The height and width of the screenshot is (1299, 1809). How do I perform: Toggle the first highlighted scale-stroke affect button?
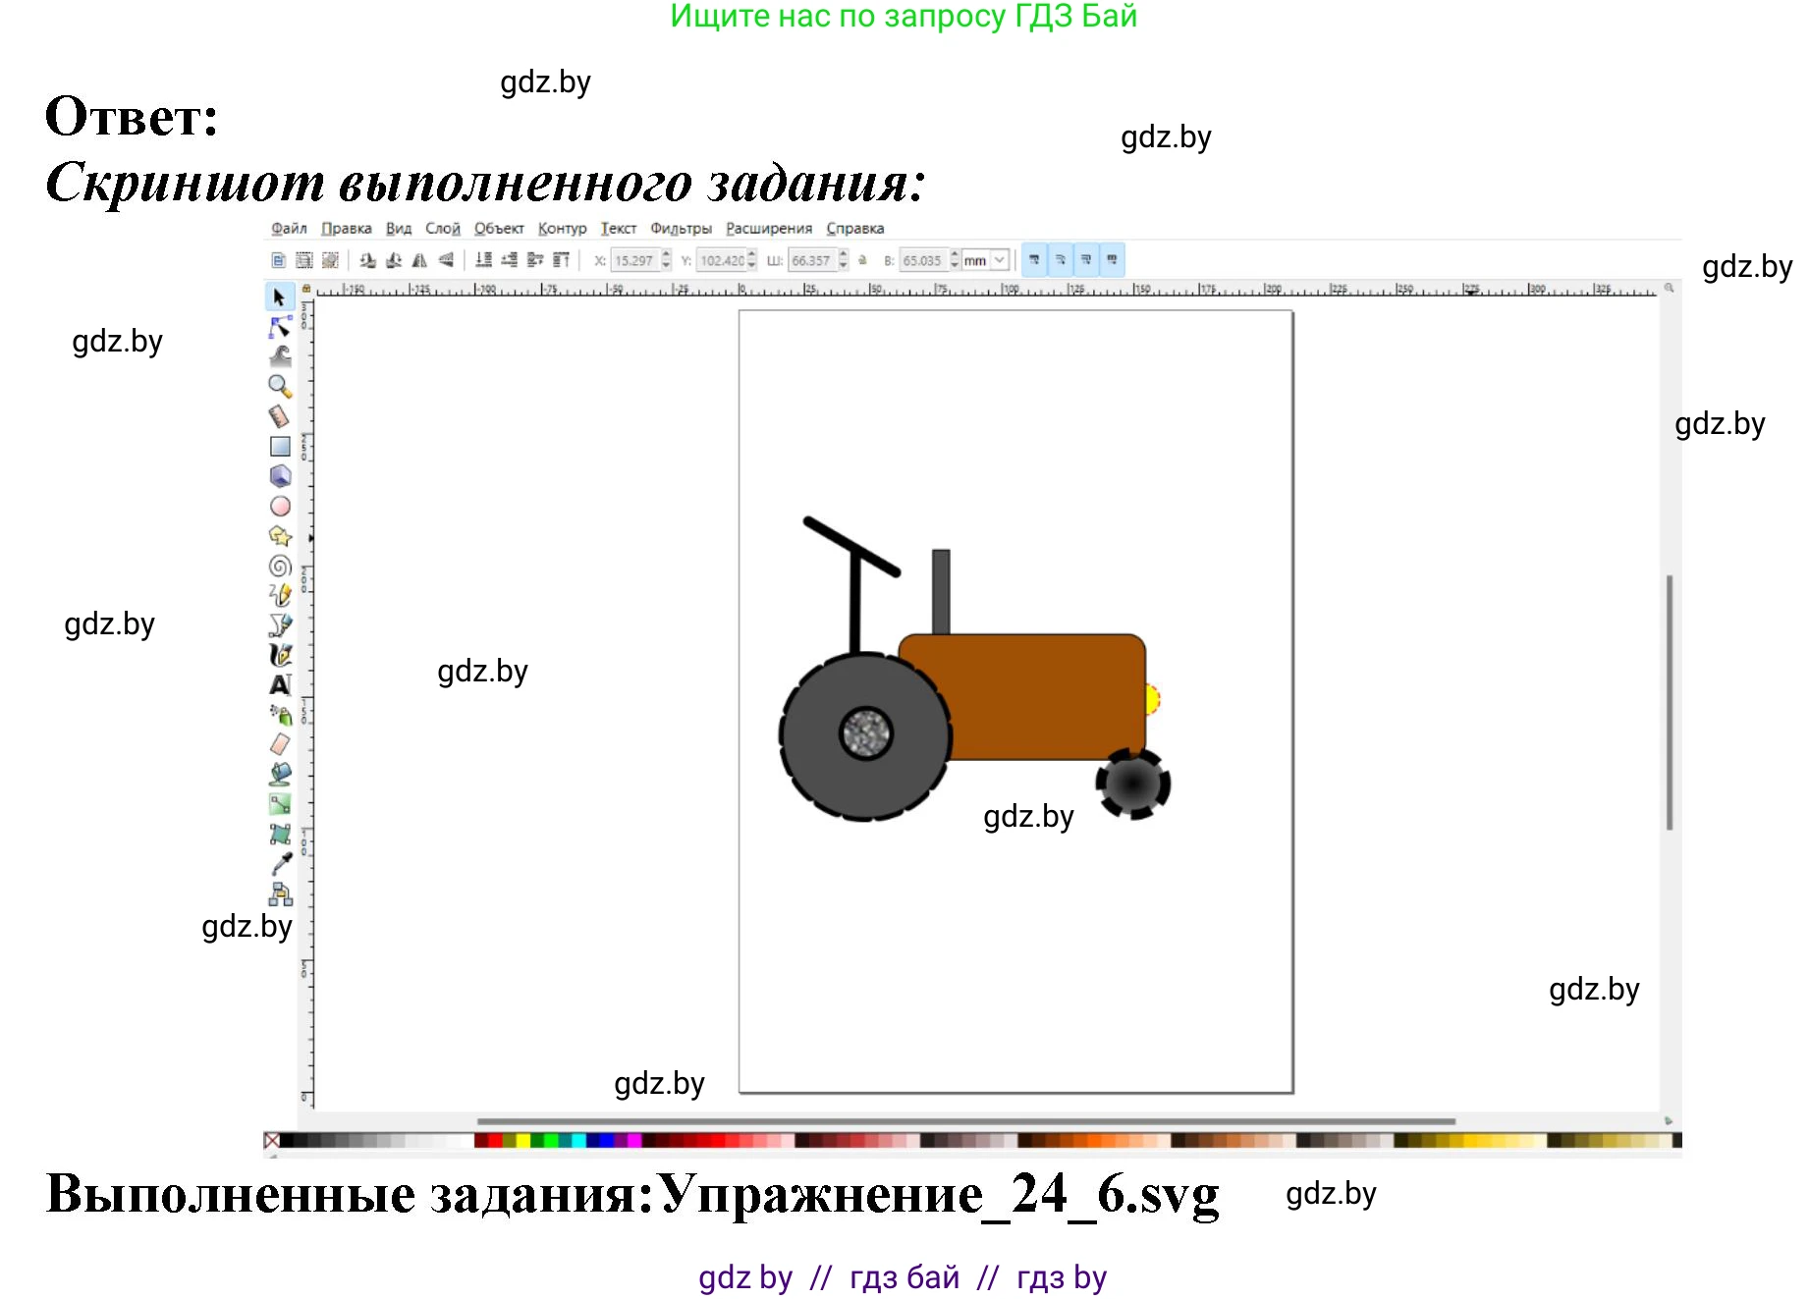click(1034, 260)
